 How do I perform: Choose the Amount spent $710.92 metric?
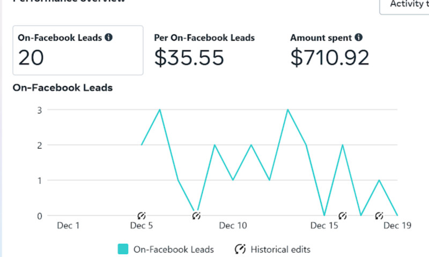coord(330,50)
